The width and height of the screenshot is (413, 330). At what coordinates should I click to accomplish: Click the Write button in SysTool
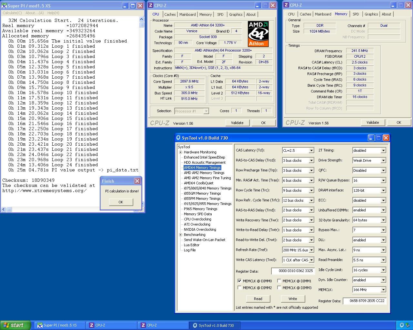[293, 299]
